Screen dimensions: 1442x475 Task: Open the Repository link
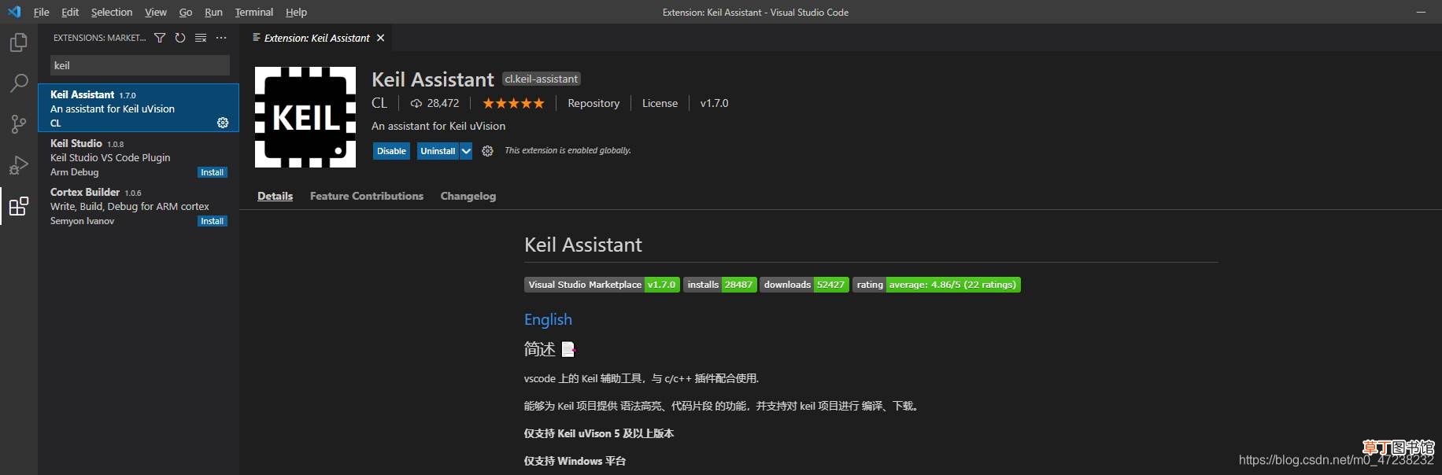[593, 103]
